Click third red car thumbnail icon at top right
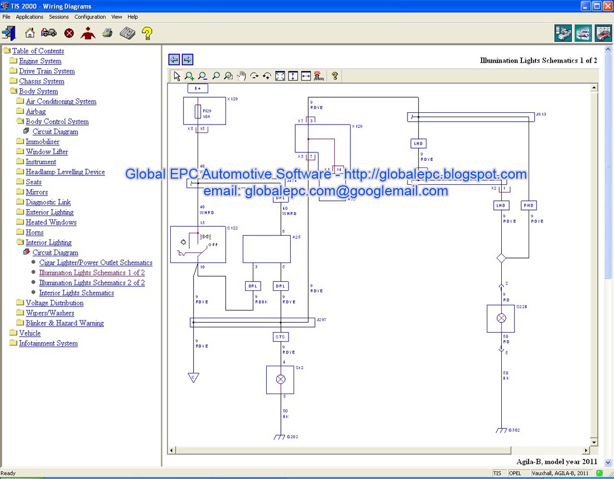The image size is (614, 479). [x=603, y=33]
